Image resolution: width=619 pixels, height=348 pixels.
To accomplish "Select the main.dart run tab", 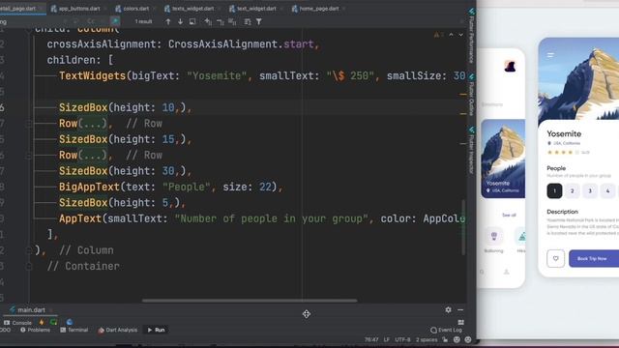I will click(31, 309).
